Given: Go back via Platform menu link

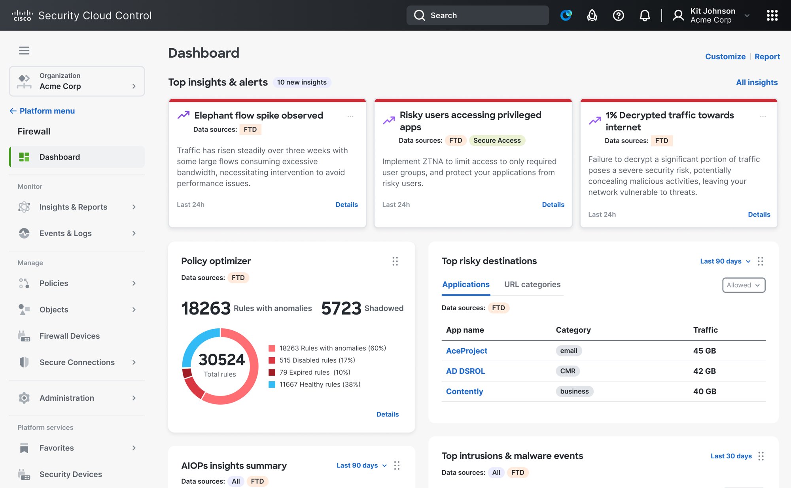Looking at the screenshot, I should 42,111.
